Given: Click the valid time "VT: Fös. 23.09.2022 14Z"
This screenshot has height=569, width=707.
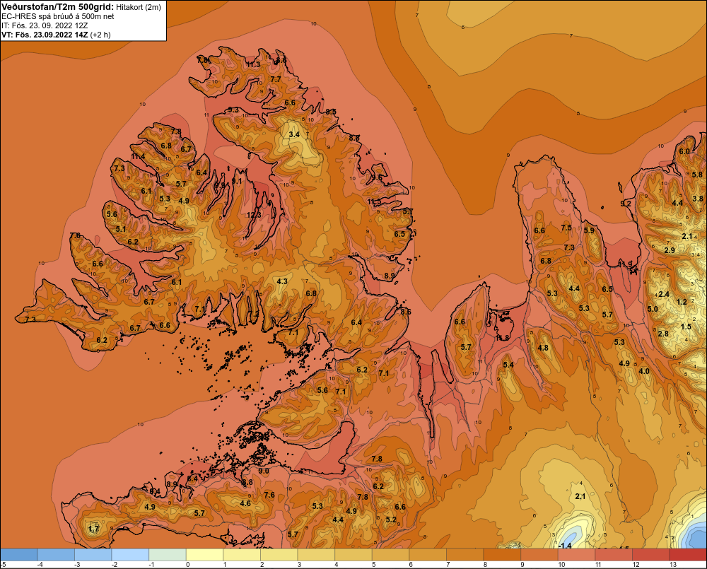Looking at the screenshot, I should [x=45, y=34].
